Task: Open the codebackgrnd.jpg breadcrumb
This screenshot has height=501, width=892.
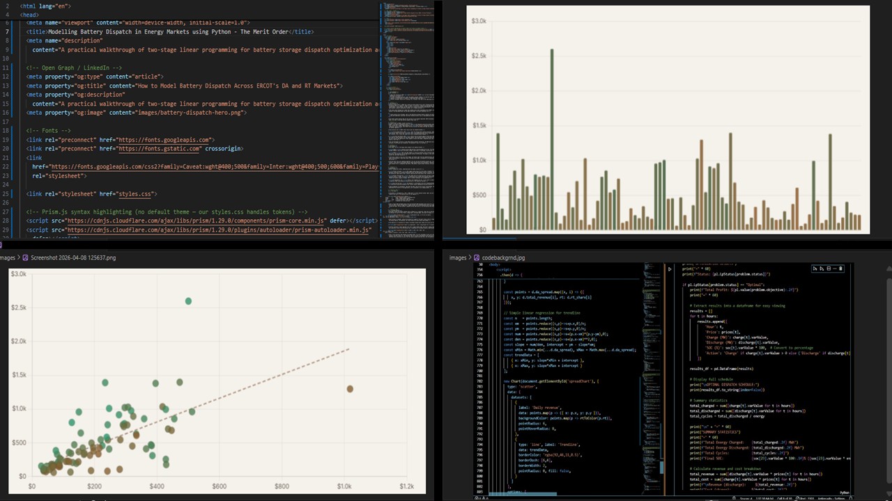Action: pyautogui.click(x=503, y=257)
